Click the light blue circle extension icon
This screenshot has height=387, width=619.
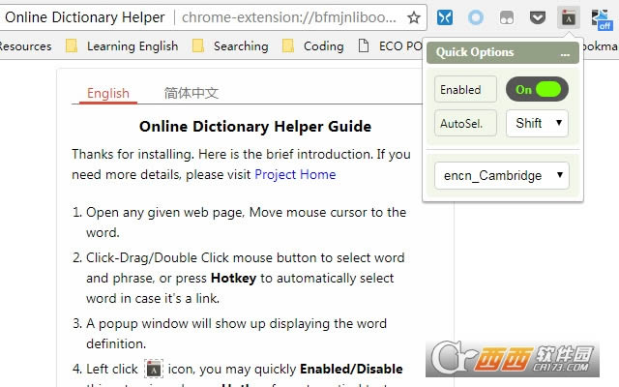(475, 17)
